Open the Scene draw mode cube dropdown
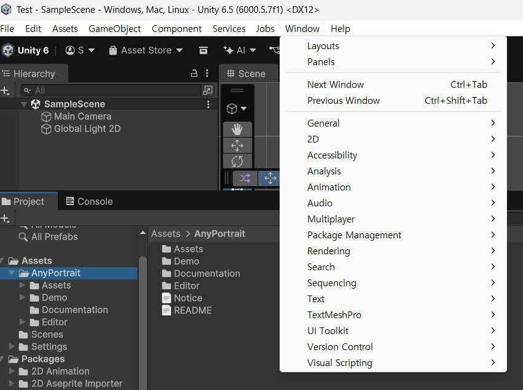The width and height of the screenshot is (523, 390). coord(237,109)
